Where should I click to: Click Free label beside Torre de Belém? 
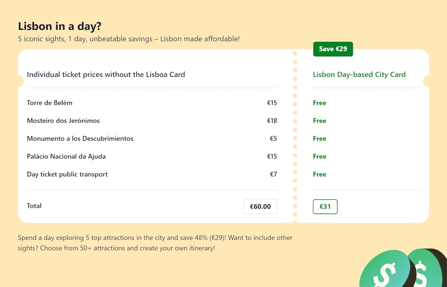[320, 103]
